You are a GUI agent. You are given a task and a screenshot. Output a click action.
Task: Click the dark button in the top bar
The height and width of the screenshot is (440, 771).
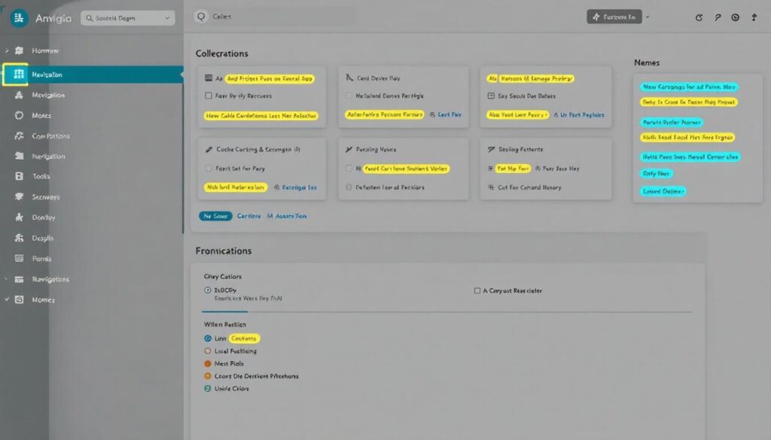coord(613,17)
